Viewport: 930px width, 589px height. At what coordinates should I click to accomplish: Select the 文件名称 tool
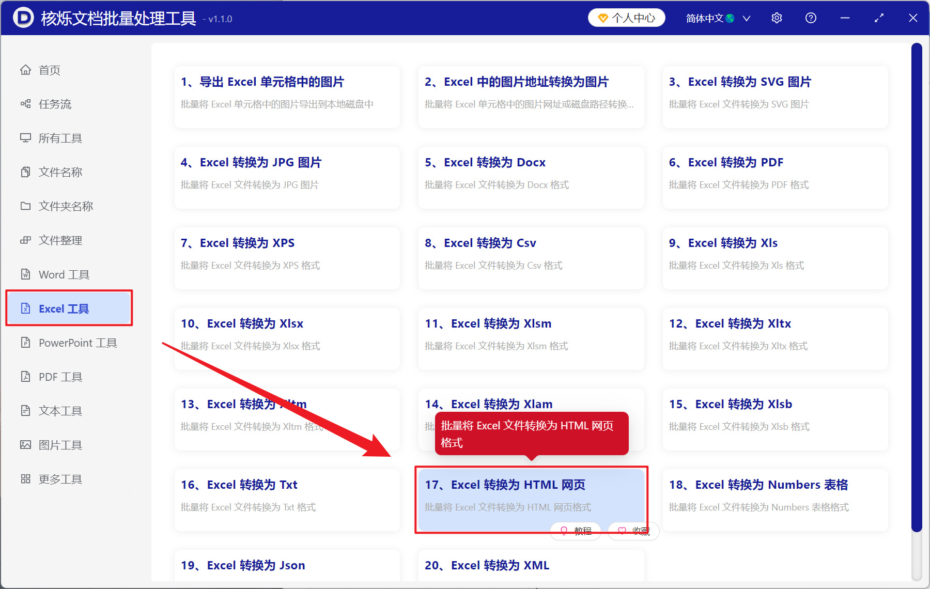[x=60, y=172]
